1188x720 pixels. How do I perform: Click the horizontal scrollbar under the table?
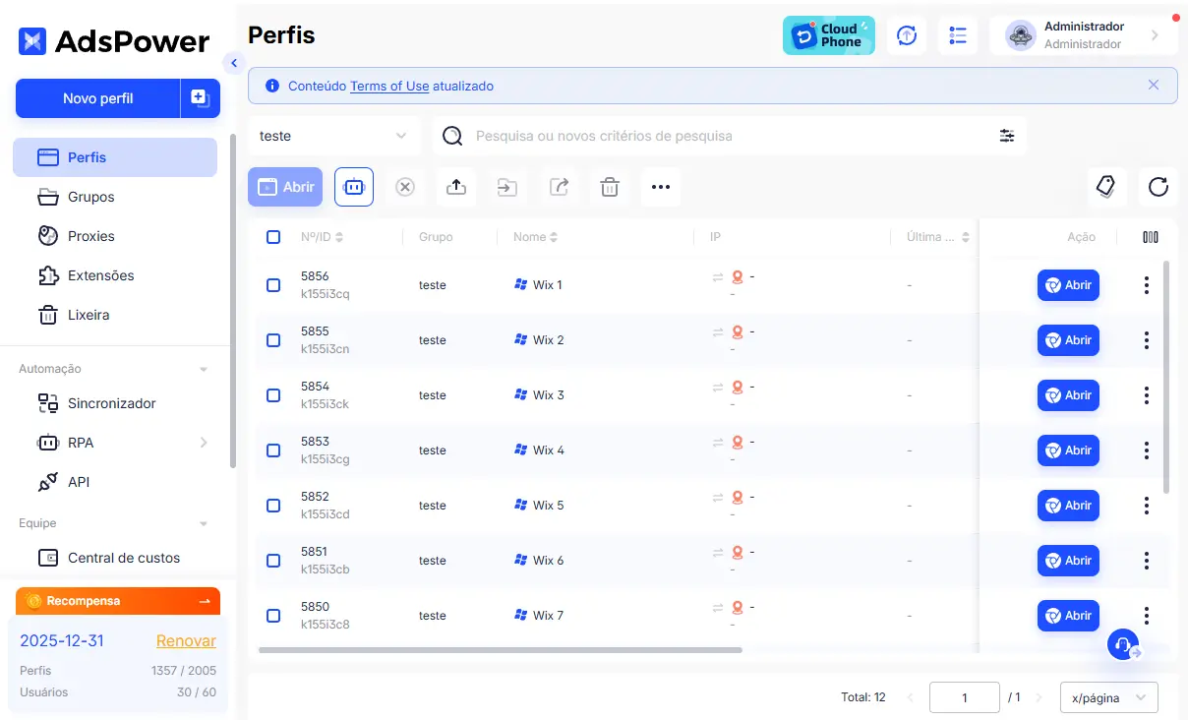500,649
